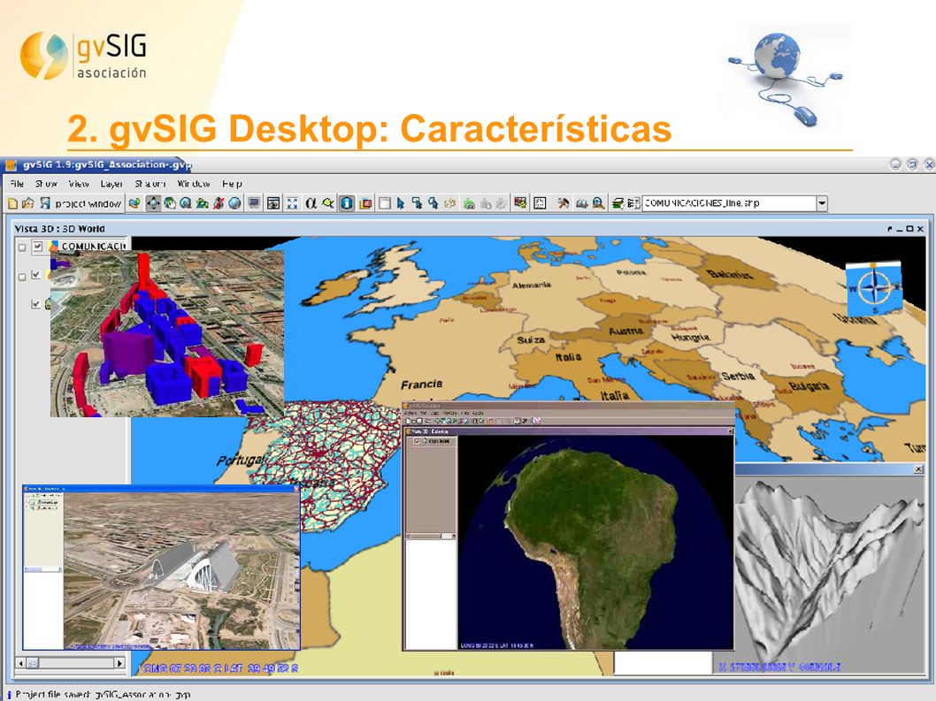Image resolution: width=936 pixels, height=701 pixels.
Task: Click the right arrow of layer panel scrollbar
Action: pos(119,663)
